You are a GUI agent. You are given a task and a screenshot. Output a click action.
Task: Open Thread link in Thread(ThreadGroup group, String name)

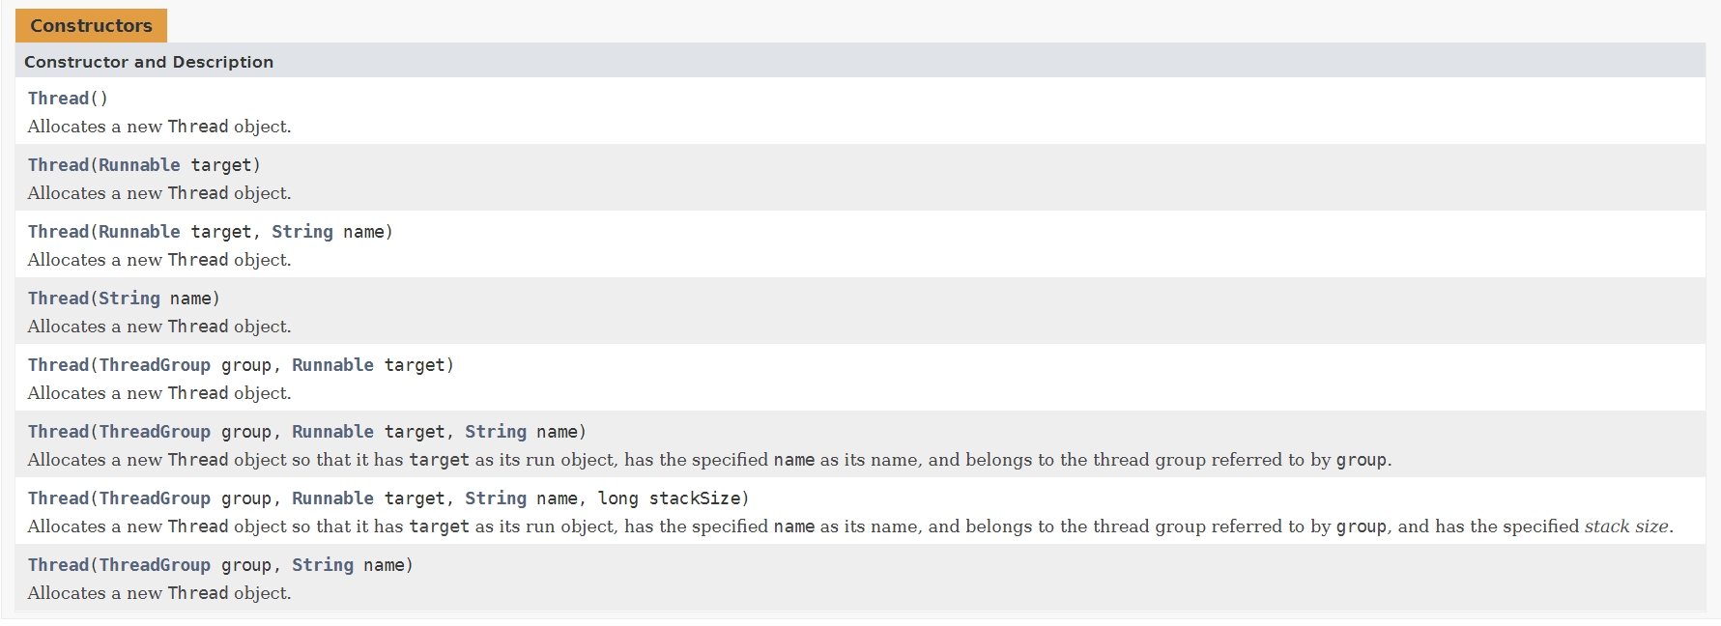58,565
